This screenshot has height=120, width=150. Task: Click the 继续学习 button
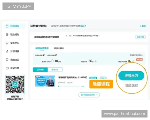(131, 75)
